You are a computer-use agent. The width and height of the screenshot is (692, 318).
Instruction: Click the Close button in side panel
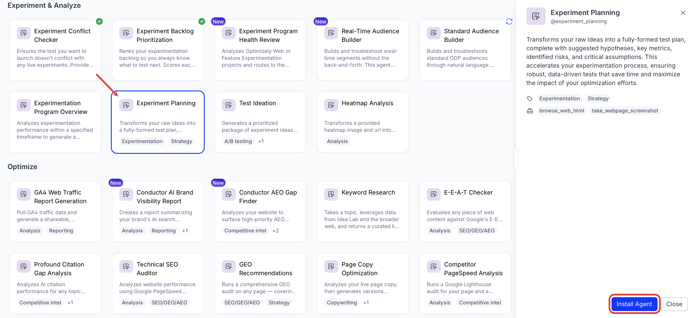click(x=674, y=304)
